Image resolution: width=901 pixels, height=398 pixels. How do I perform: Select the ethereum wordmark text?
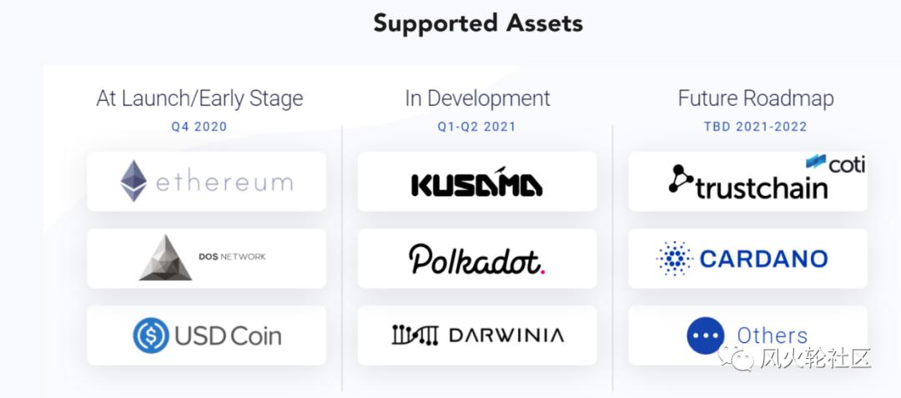tap(223, 182)
